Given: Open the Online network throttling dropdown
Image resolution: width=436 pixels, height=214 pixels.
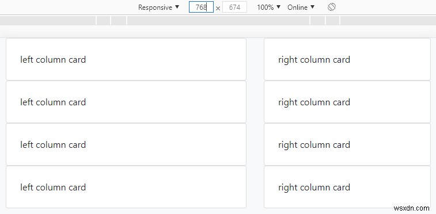Looking at the screenshot, I should point(301,7).
